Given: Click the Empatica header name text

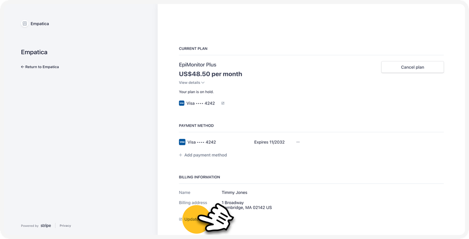Looking at the screenshot, I should 40,24.
